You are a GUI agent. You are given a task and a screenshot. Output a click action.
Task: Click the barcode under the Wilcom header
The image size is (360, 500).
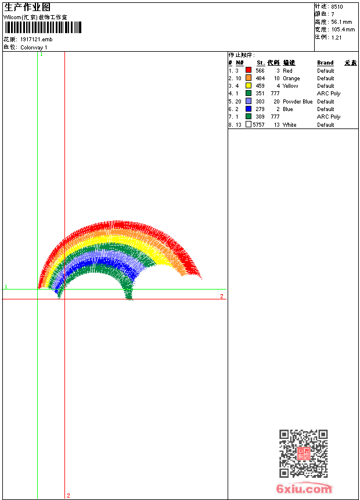[42, 27]
